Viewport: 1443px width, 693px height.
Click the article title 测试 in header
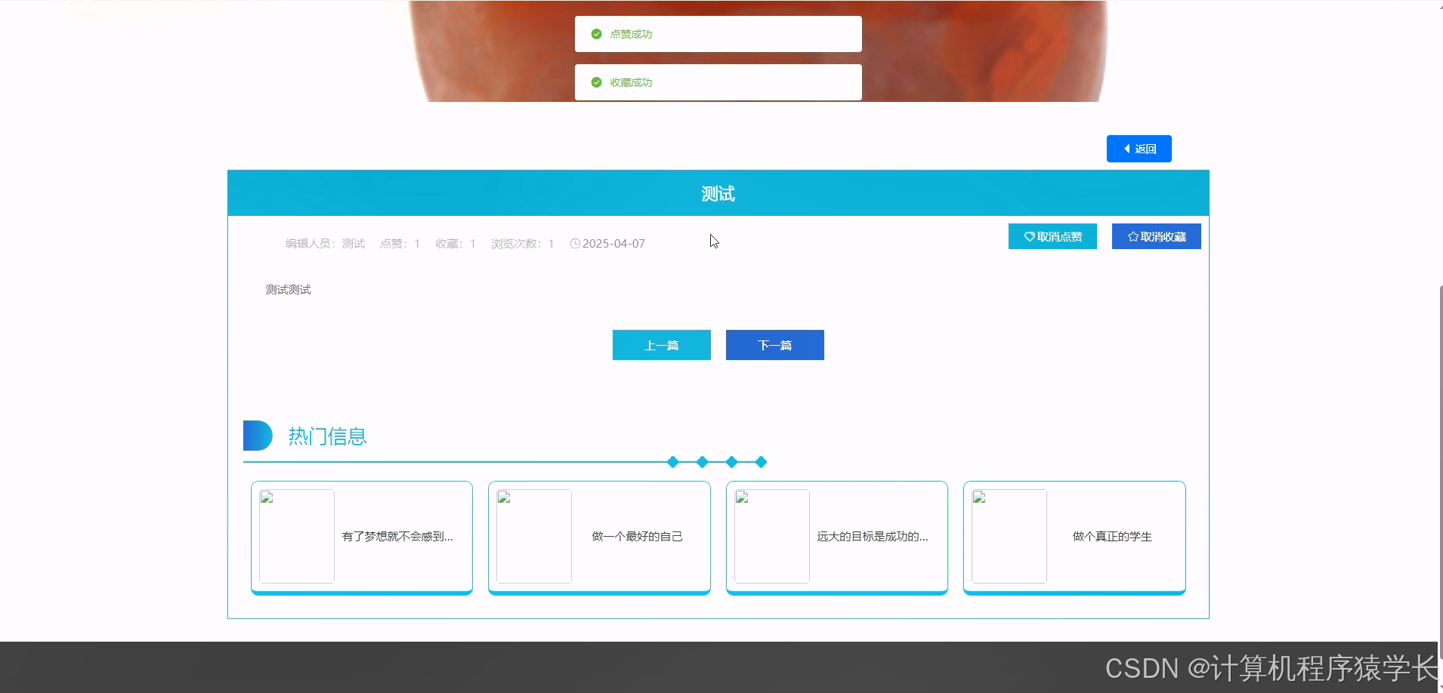[718, 194]
